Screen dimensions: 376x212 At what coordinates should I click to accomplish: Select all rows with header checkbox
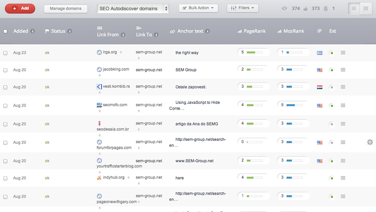(5, 31)
